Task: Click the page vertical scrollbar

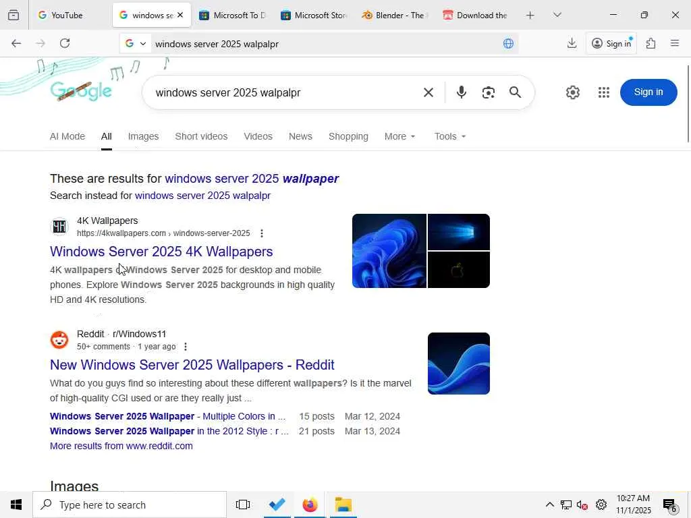Action: [688, 104]
